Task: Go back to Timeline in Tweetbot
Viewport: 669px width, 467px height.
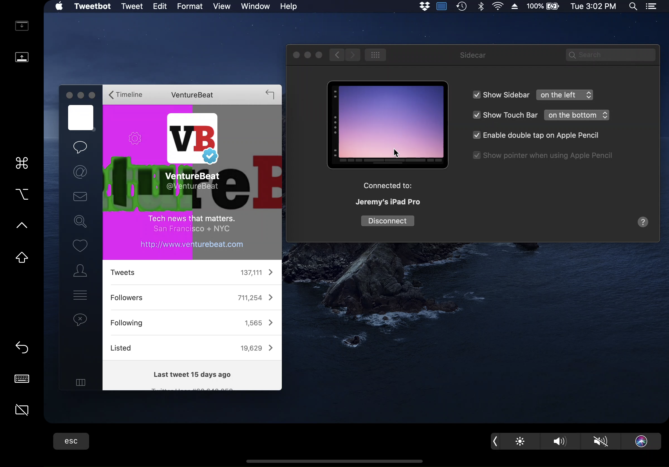Action: tap(125, 95)
